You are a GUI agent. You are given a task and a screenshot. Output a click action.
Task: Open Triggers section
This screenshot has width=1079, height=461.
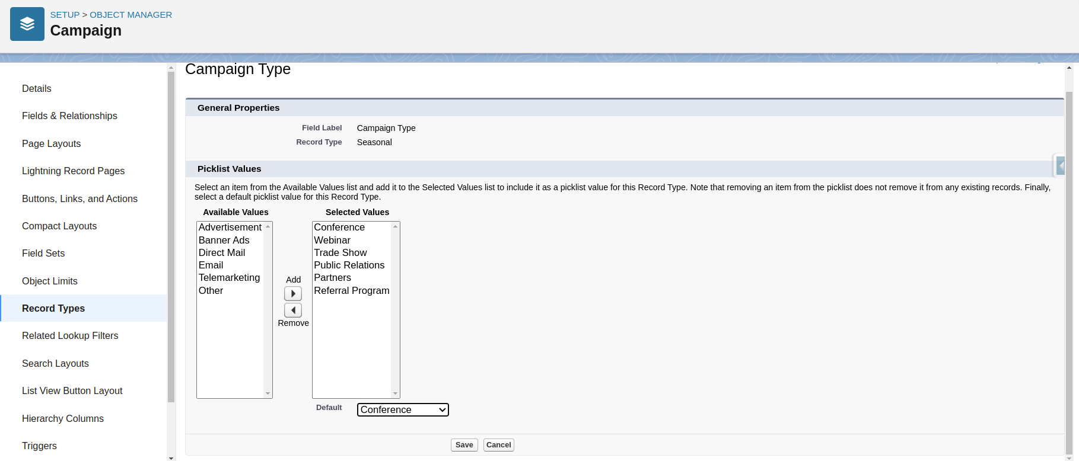tap(39, 446)
